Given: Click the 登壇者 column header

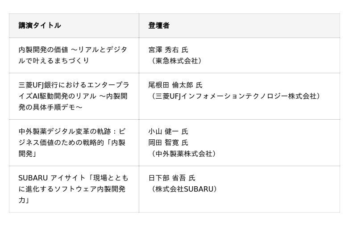Looking at the screenshot, I should point(159,25).
